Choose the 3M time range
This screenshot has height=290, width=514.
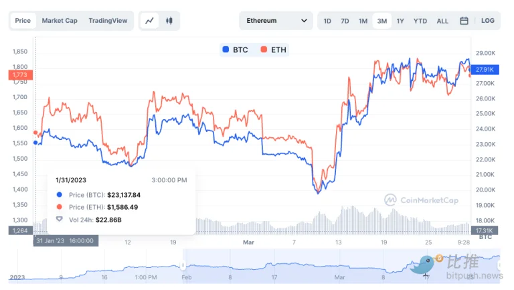(381, 21)
